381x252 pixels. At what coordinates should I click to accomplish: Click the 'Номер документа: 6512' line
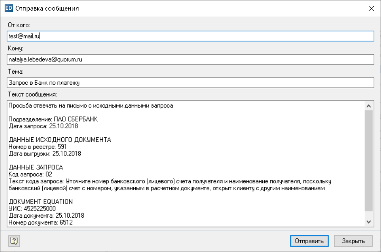pos(41,222)
